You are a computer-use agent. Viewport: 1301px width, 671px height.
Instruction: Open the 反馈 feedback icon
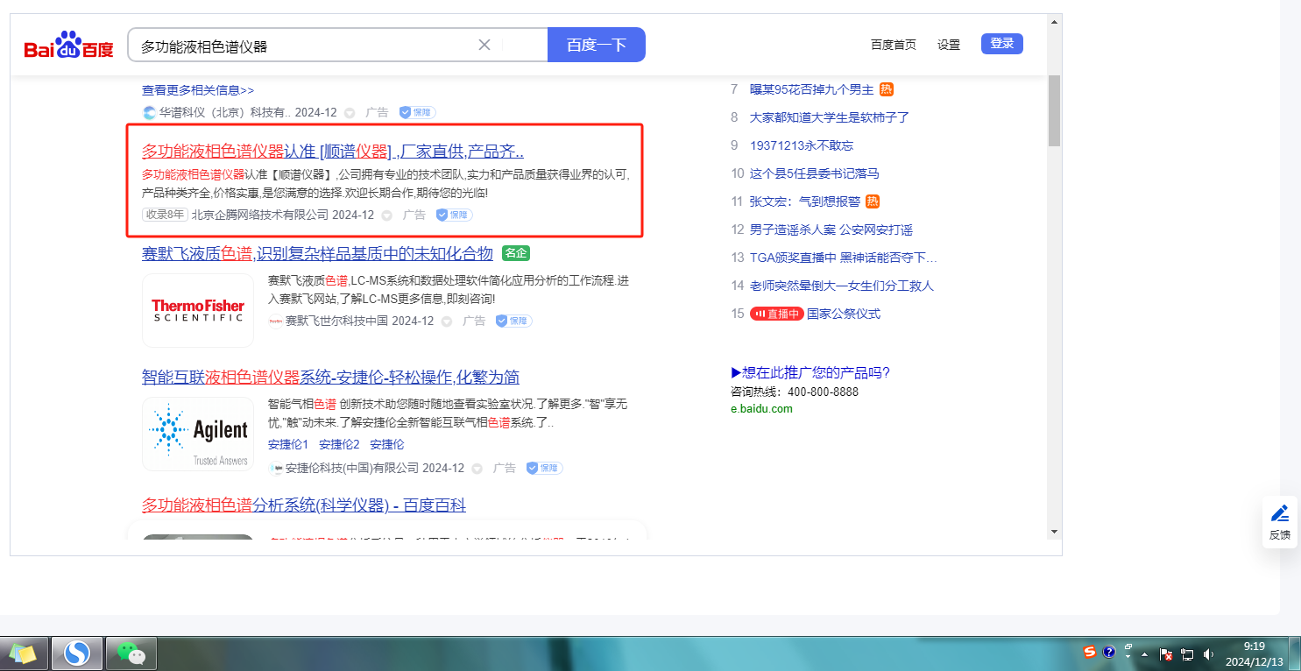(1279, 522)
